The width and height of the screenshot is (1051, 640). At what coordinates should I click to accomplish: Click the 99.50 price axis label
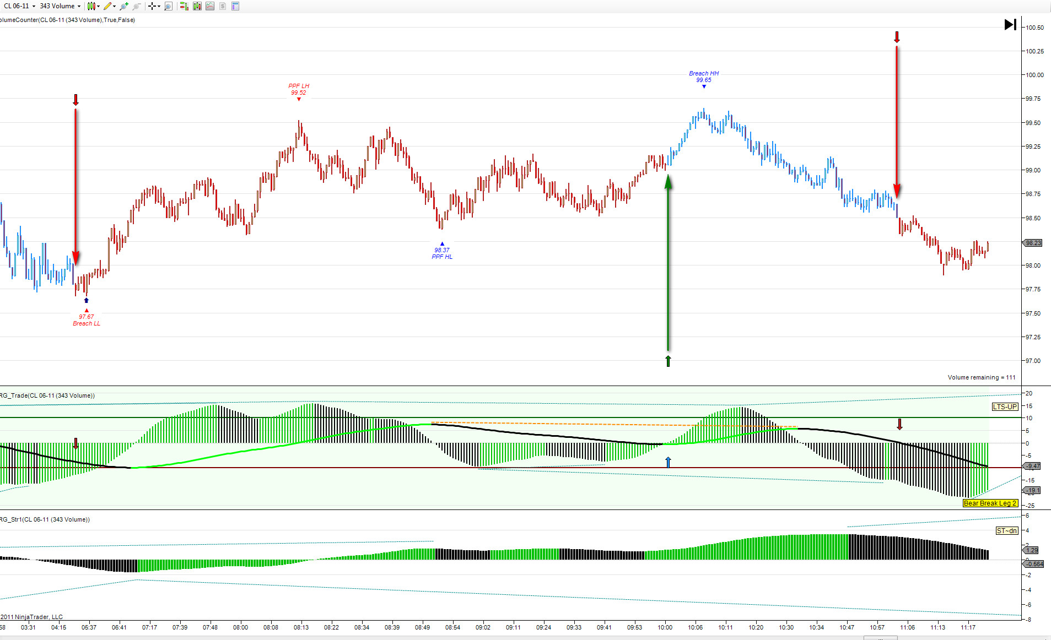point(1033,123)
